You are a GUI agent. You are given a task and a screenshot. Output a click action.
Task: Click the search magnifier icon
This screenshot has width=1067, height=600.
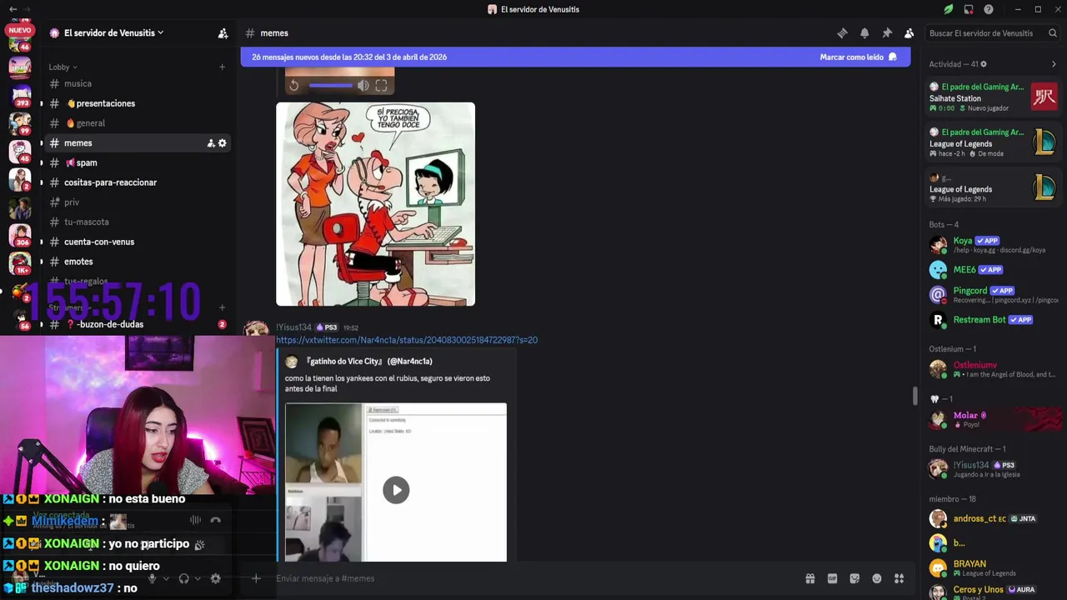pos(1053,33)
